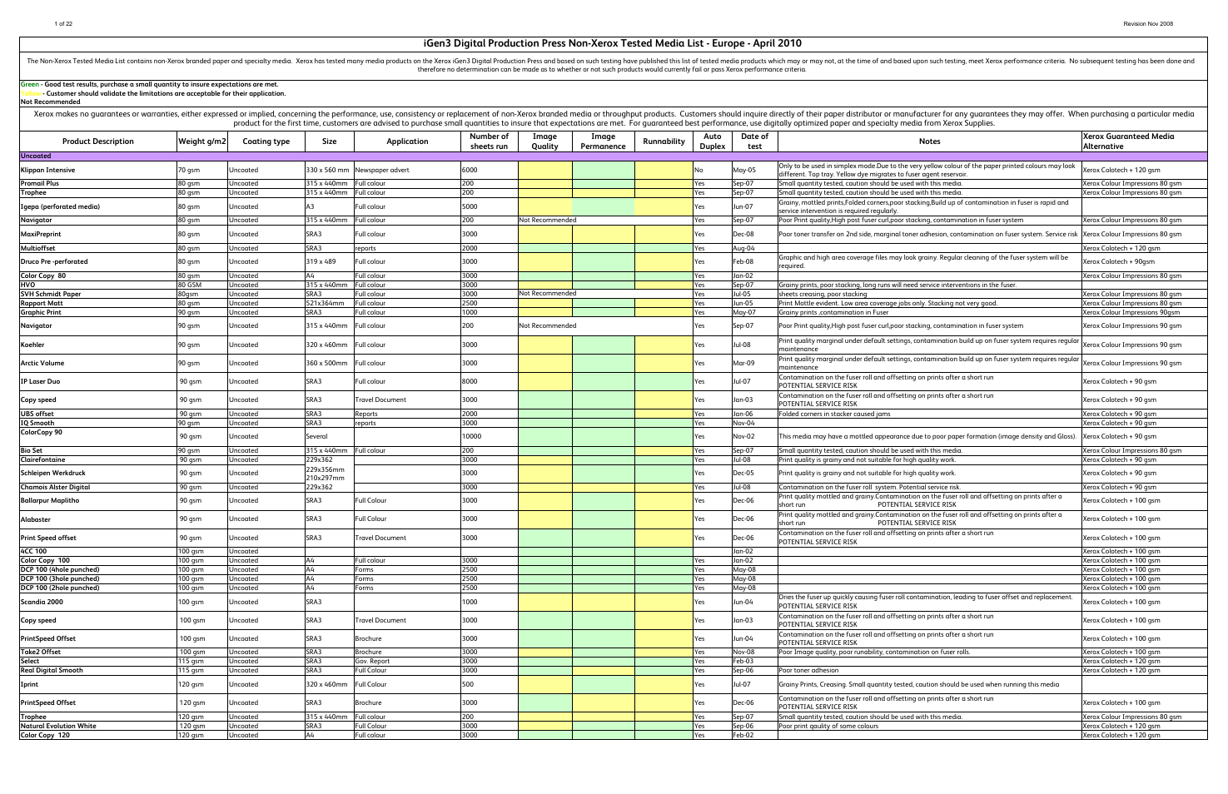This screenshot has width=1228, height=794.
Task: Select the 'Clairefontaine' product name
Action: point(42,459)
